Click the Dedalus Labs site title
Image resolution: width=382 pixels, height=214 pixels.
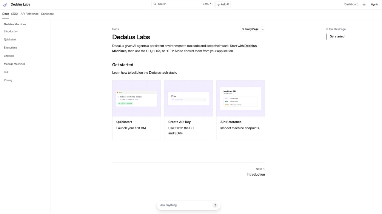[20, 4]
